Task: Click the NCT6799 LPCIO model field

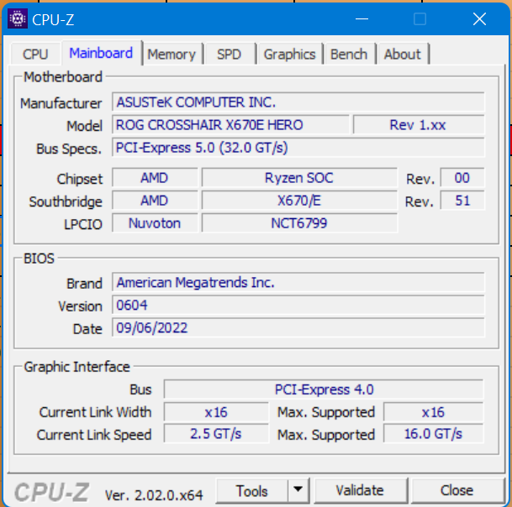Action: [299, 223]
